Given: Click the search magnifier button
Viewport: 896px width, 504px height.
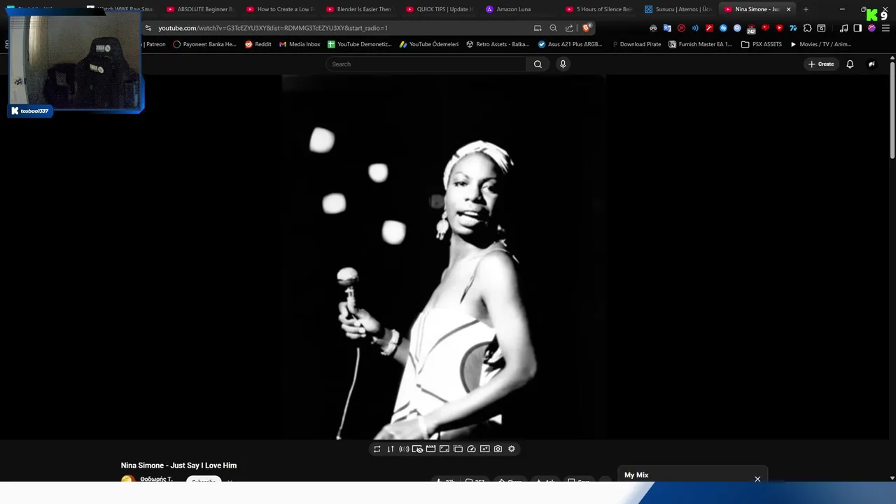Looking at the screenshot, I should pos(538,64).
